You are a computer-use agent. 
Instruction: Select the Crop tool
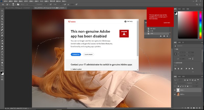(x=2, y=22)
